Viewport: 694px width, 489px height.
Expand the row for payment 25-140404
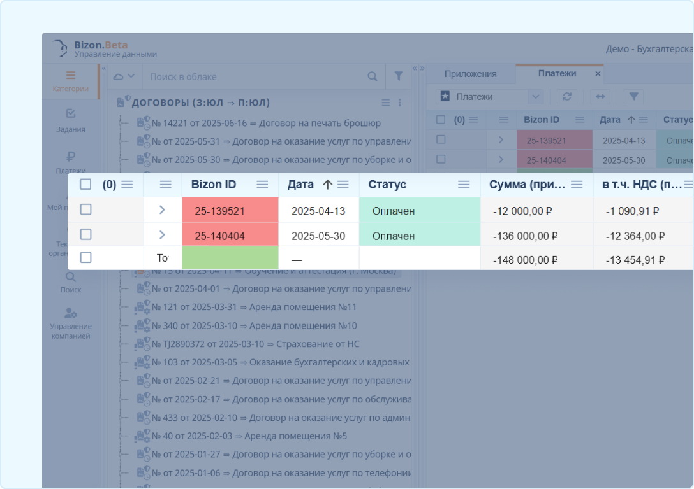click(162, 235)
